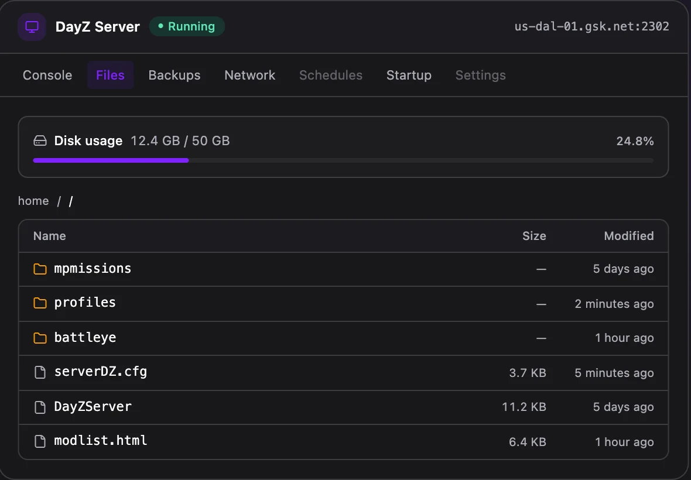This screenshot has height=480, width=691.
Task: Click the 5 minutes ago timestamp
Action: point(614,373)
